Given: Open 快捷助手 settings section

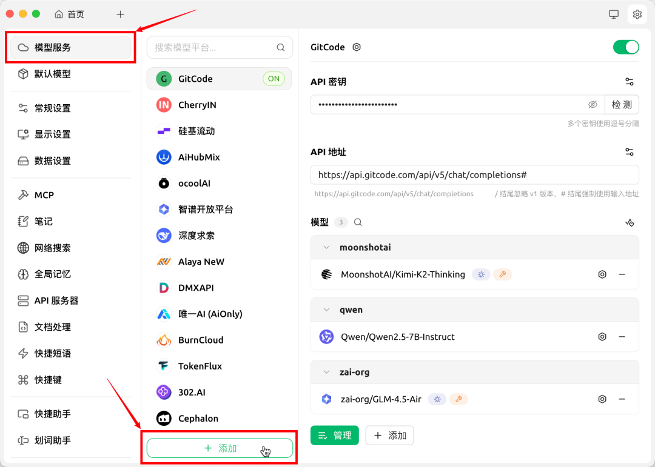Looking at the screenshot, I should click(70, 414).
